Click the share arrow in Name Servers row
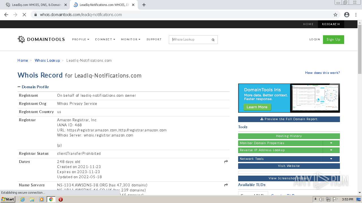The image size is (362, 203). [x=226, y=185]
